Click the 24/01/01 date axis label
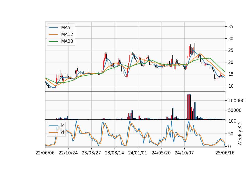The height and width of the screenshot is (180, 250). point(138,153)
